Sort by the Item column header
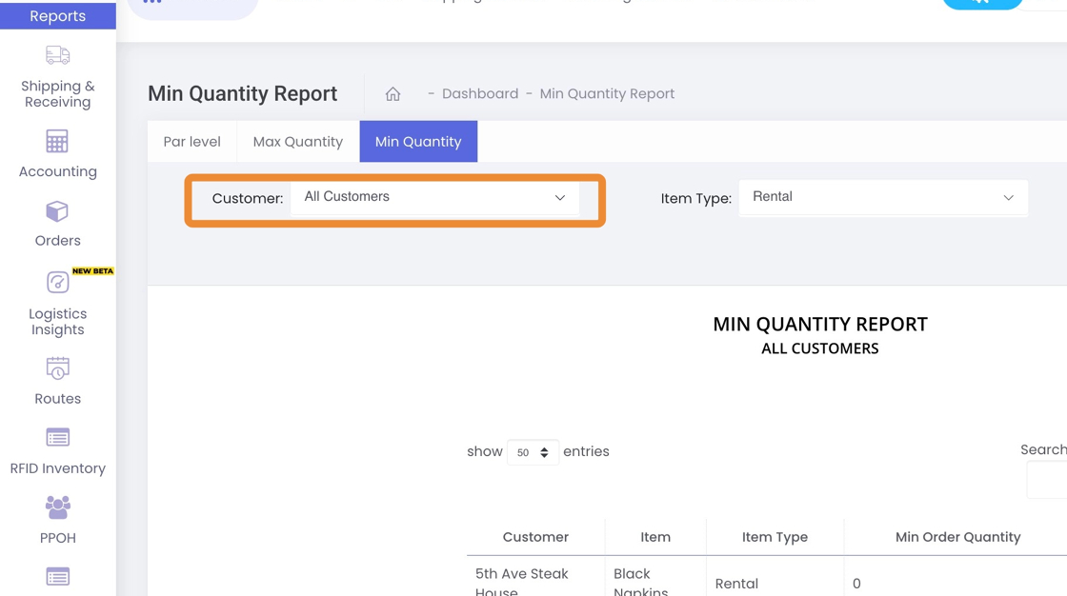Screen dimensions: 1067x596 tap(655, 537)
